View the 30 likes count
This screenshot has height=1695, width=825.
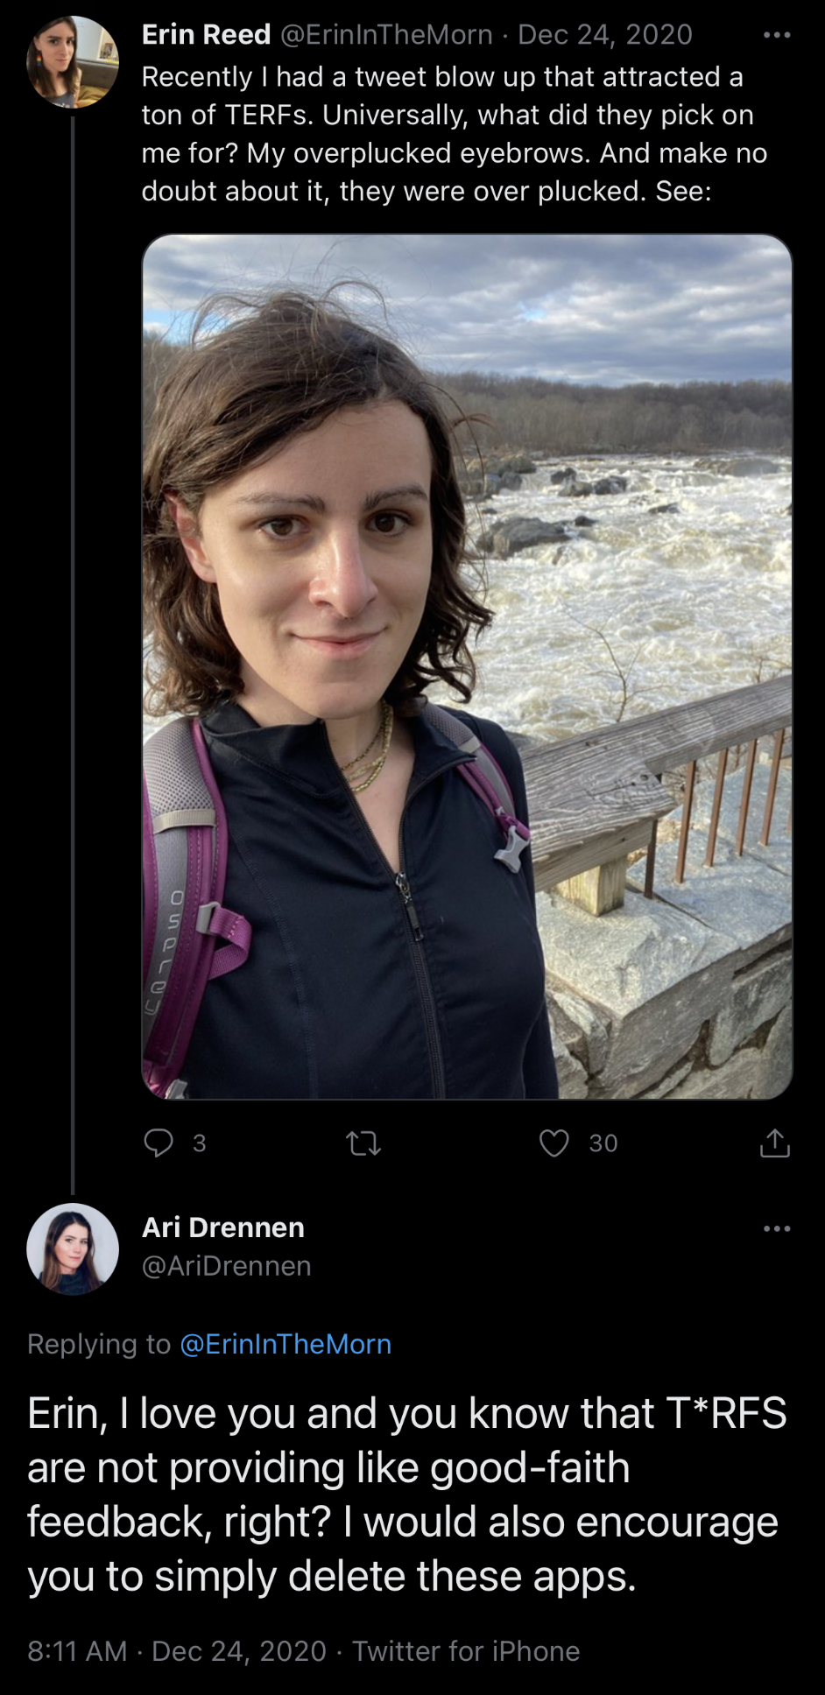coord(603,1143)
